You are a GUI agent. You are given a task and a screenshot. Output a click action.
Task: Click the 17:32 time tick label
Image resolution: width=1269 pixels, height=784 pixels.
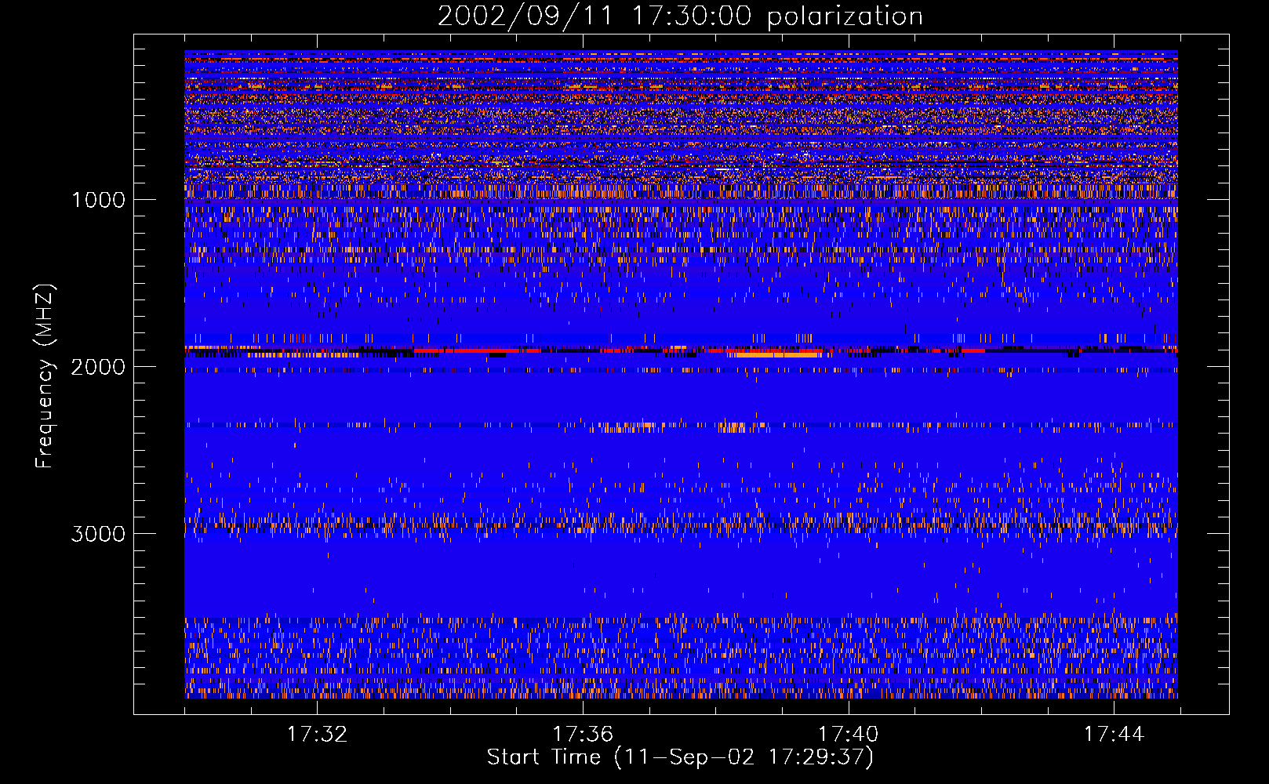click(x=317, y=735)
